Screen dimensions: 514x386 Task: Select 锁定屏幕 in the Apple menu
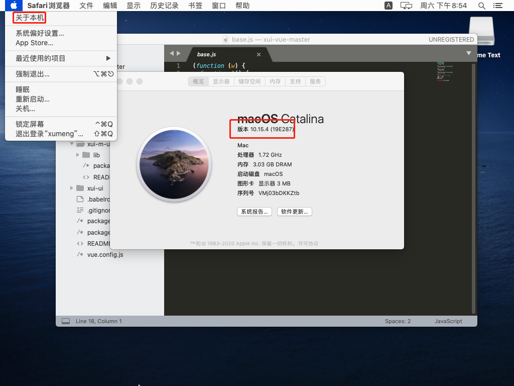[x=61, y=124]
